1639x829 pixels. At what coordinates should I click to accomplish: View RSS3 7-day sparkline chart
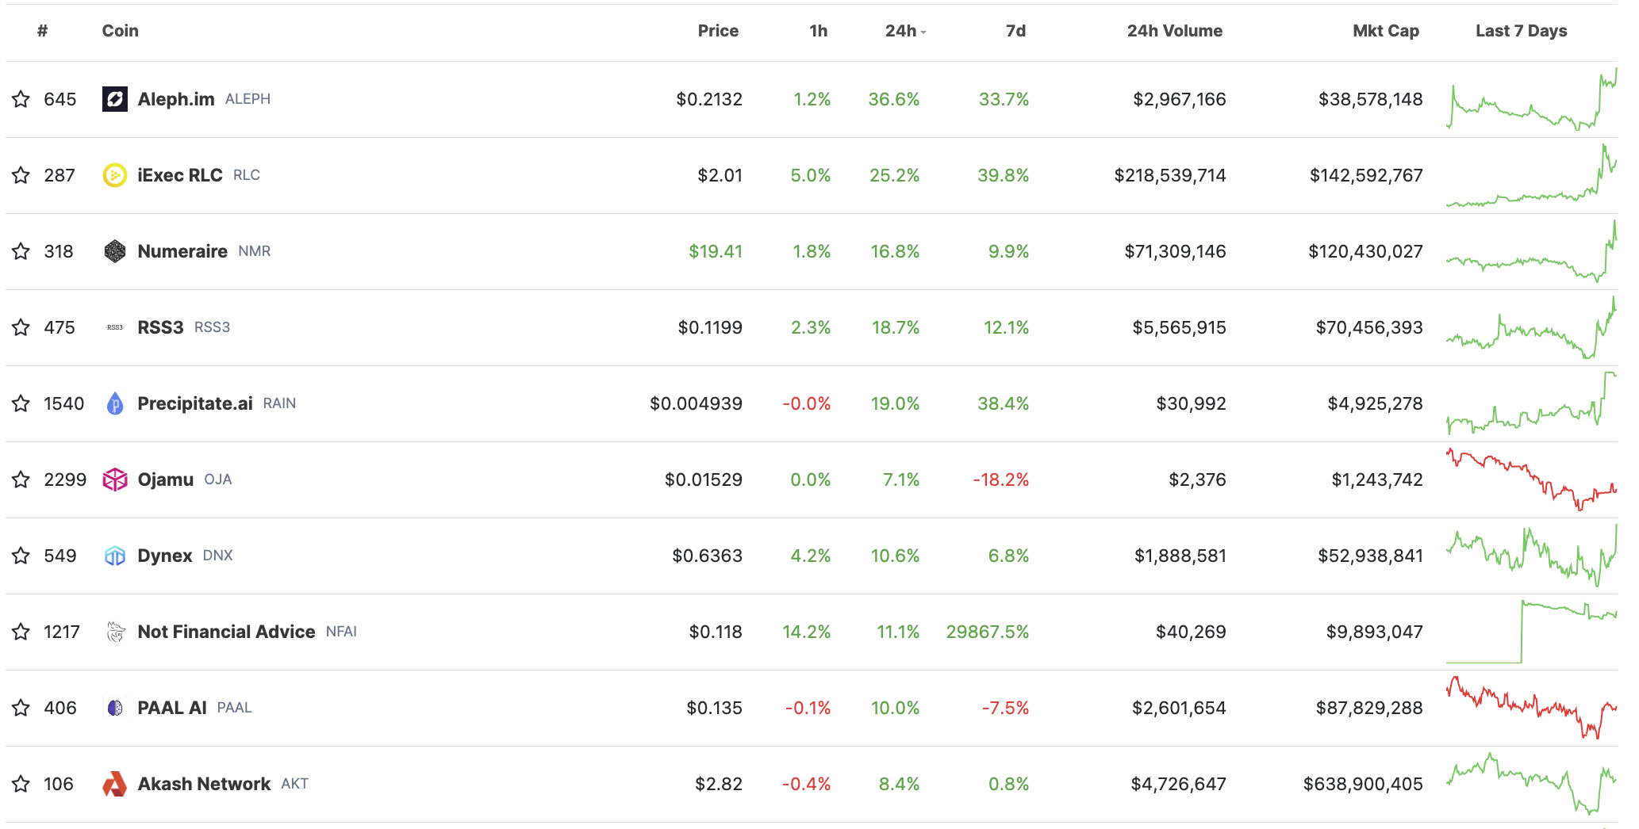click(1532, 327)
